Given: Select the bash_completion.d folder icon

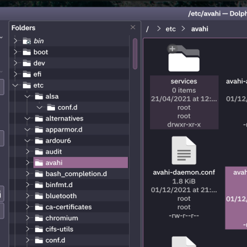Looking at the screenshot, I should click(39, 174).
